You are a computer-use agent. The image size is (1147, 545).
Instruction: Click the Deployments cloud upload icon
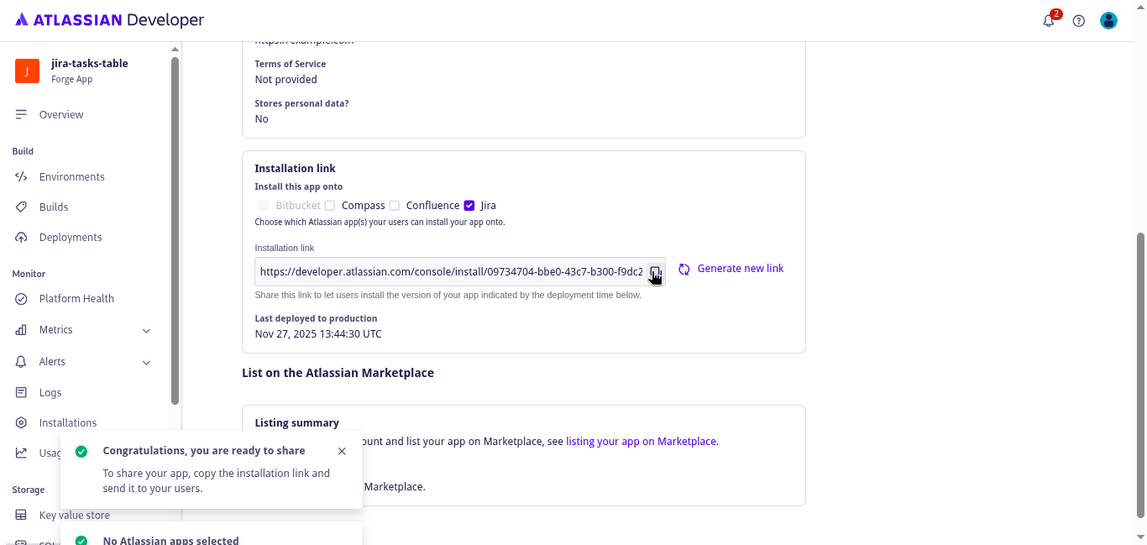[22, 237]
